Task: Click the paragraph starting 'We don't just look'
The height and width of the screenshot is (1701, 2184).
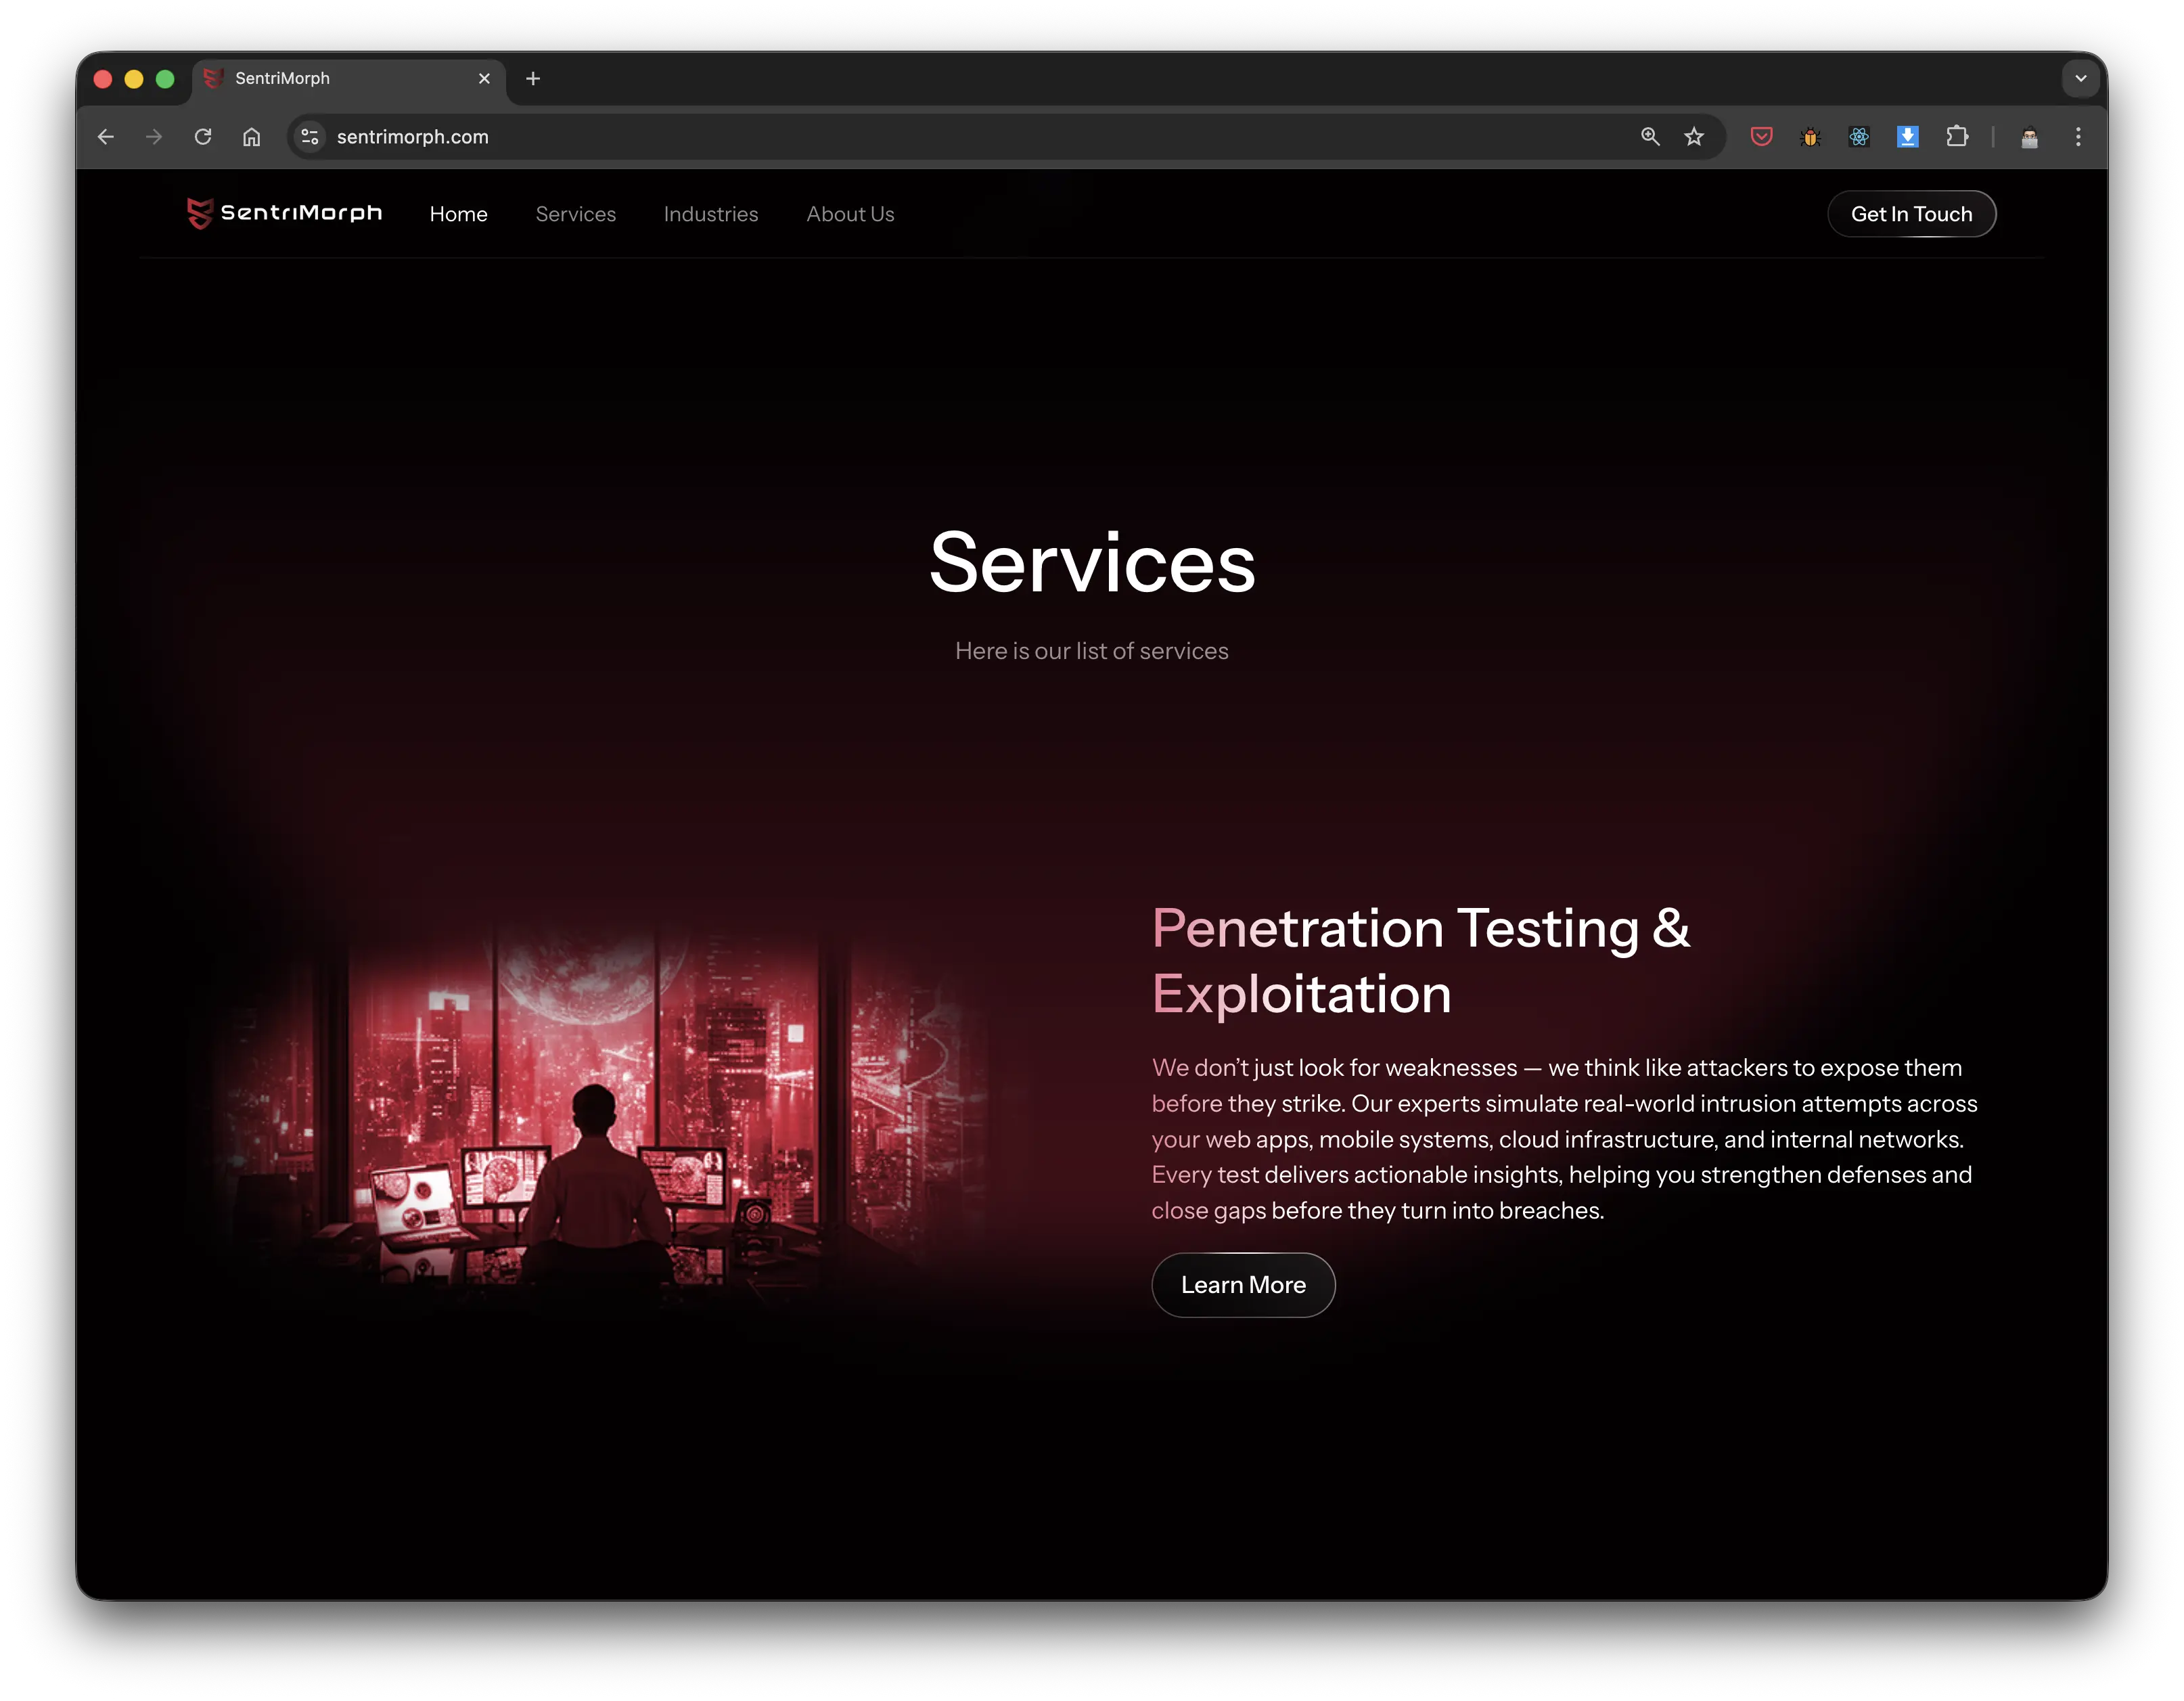Action: [1565, 1139]
